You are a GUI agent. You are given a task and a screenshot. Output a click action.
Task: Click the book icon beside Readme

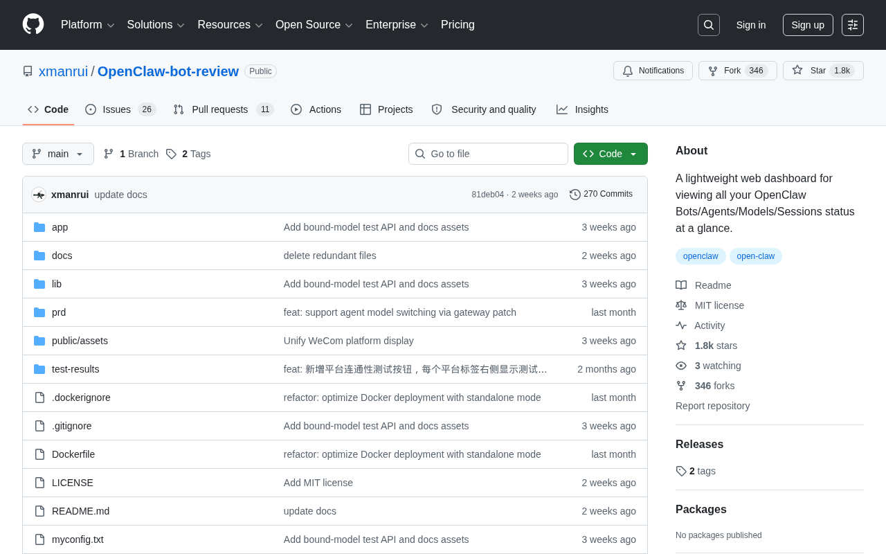point(681,285)
